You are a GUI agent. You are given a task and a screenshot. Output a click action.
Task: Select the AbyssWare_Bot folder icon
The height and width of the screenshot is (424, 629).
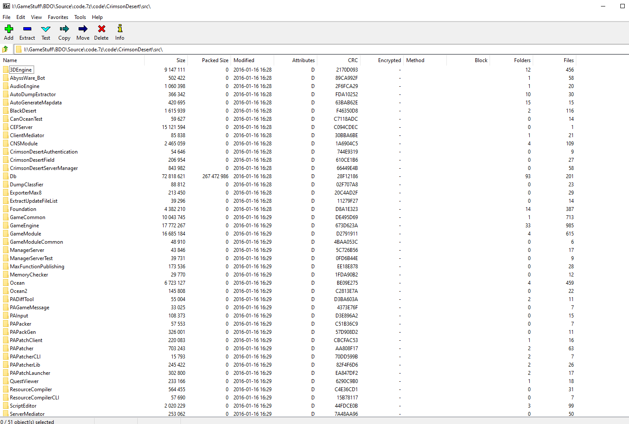point(6,78)
